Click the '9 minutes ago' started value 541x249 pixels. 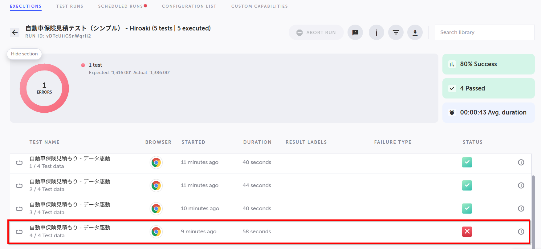pos(199,231)
